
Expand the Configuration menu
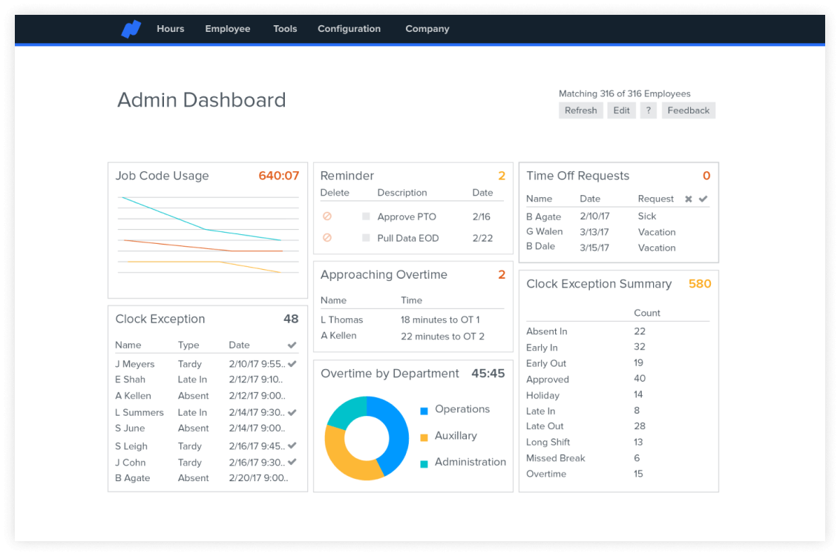(349, 29)
